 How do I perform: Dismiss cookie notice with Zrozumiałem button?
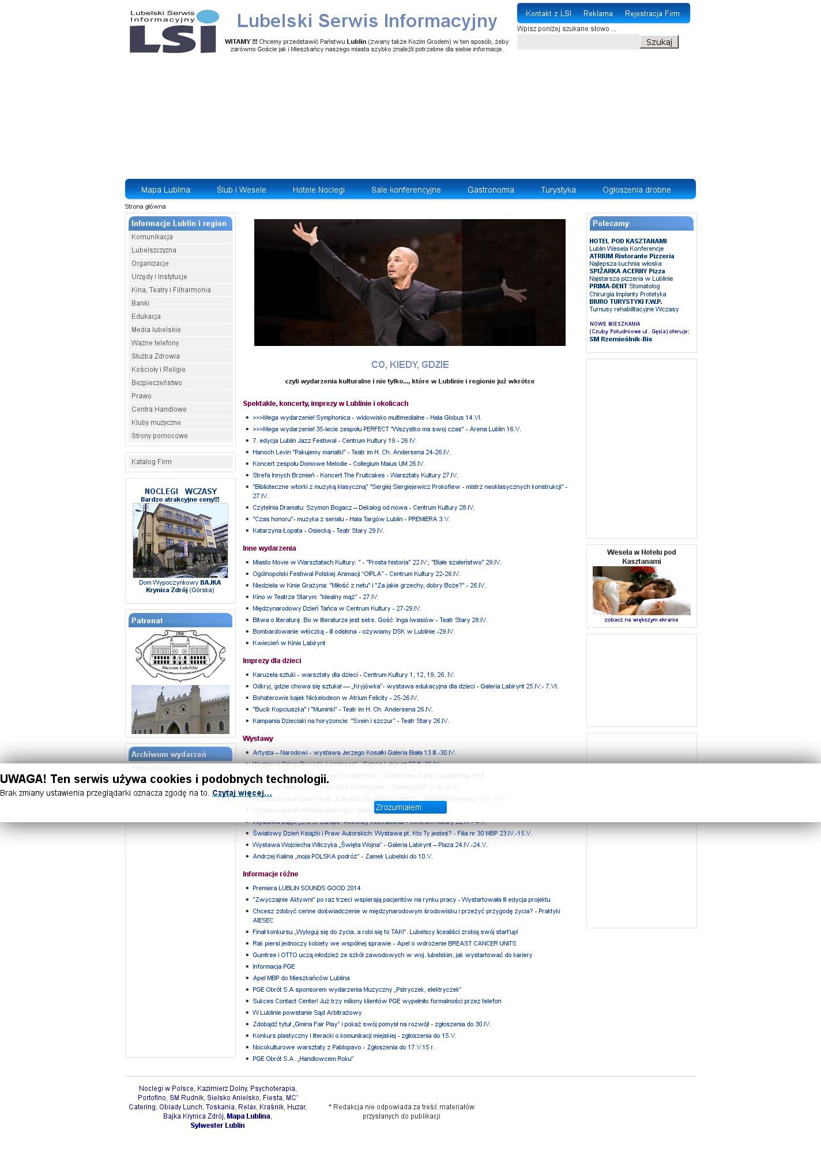click(x=410, y=807)
